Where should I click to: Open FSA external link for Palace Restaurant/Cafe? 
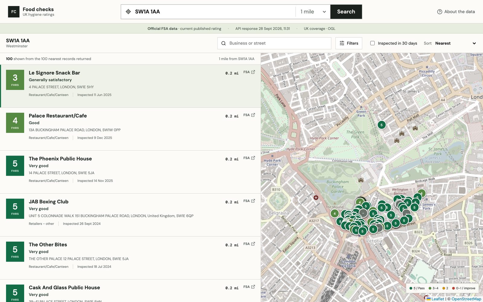249,115
